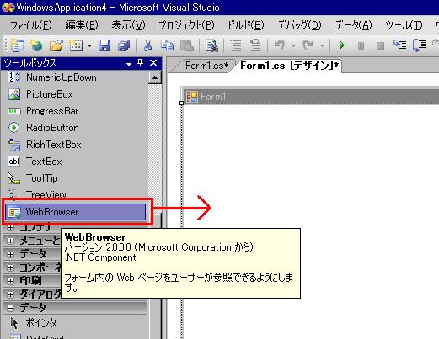
Task: Open the ファイル(F) menu
Action: 31,25
